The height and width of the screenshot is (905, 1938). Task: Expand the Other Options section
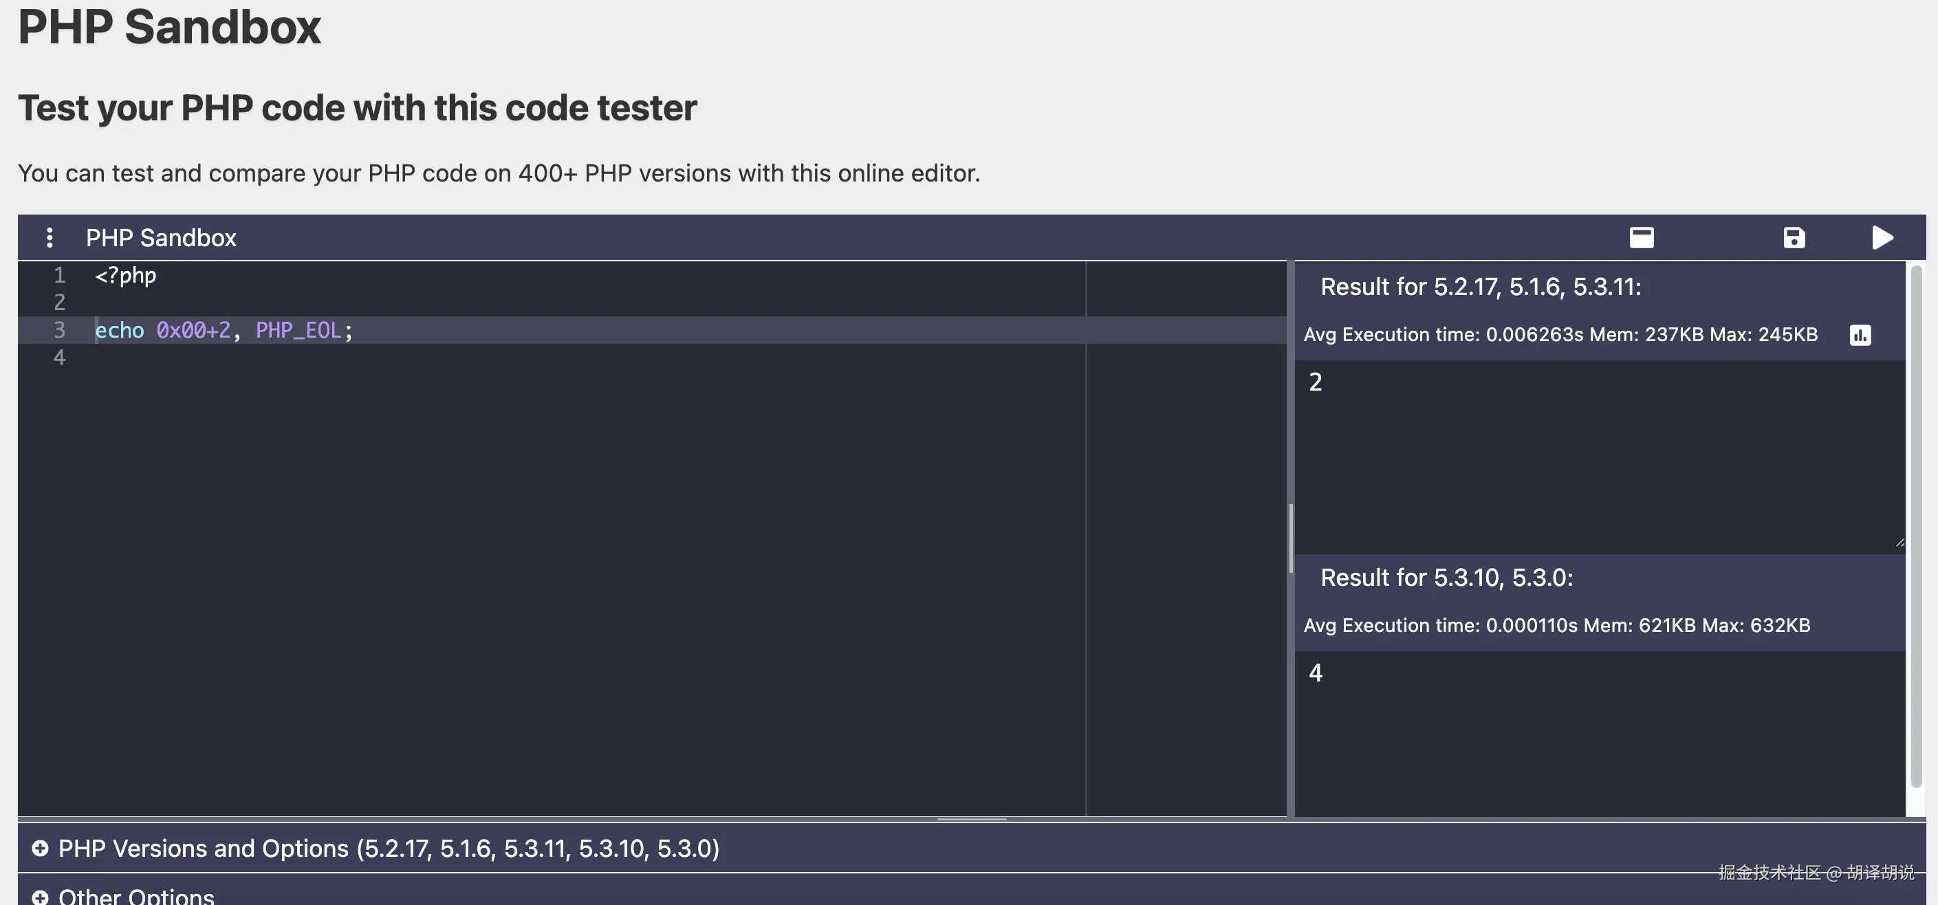(x=136, y=897)
